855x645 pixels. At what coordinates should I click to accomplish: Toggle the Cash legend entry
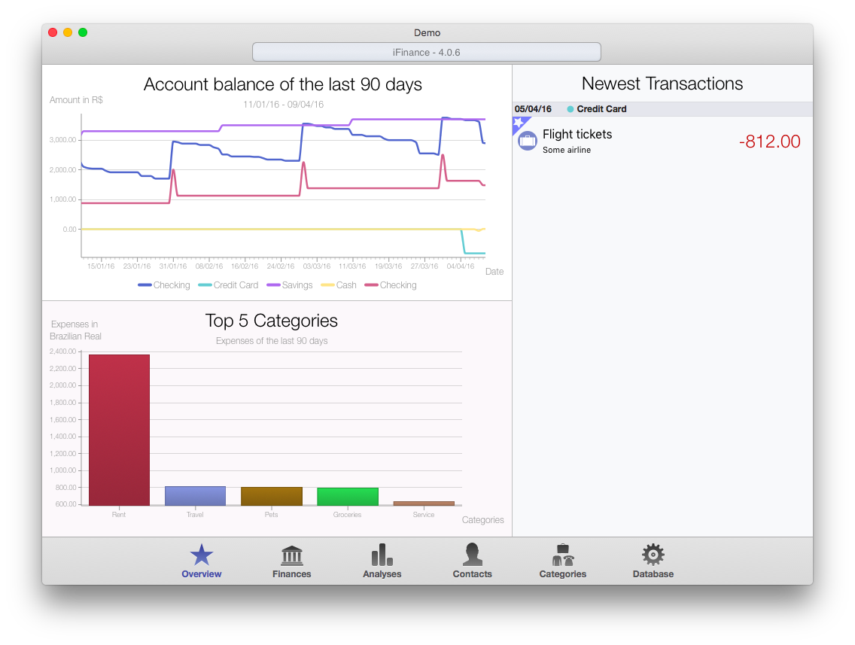coord(339,285)
